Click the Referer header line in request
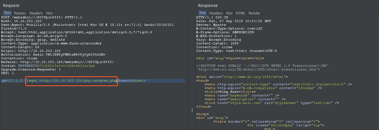The image size is (379, 130). [x=58, y=62]
